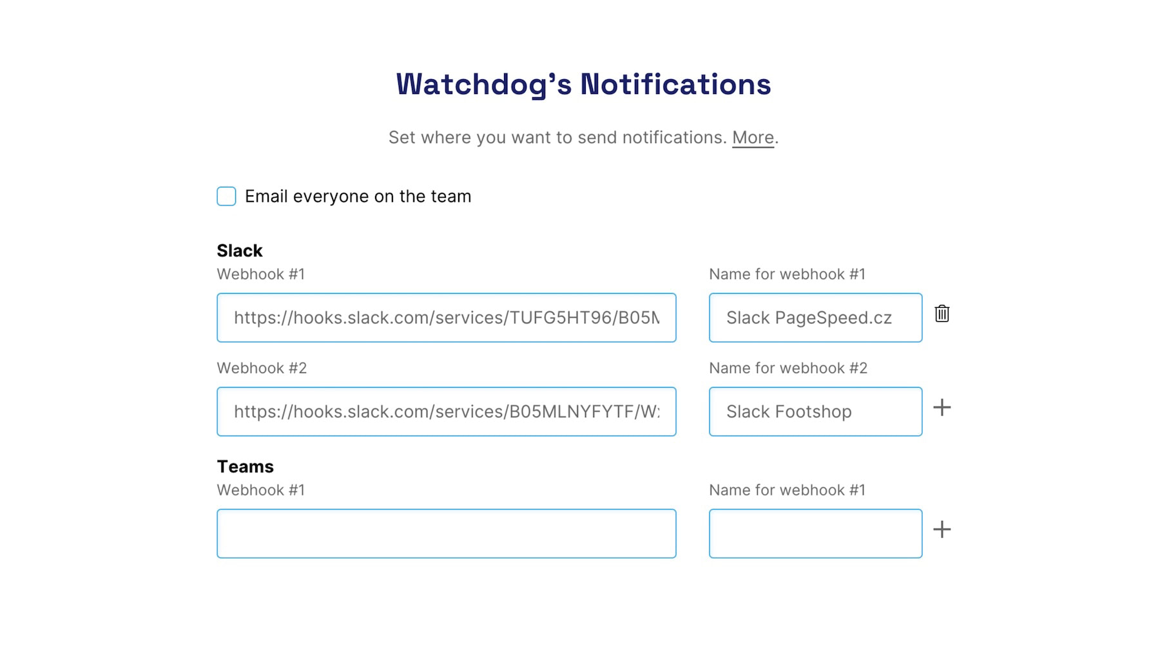Remove the first Slack webhook with the bin icon
1160x646 pixels.
pyautogui.click(x=942, y=315)
